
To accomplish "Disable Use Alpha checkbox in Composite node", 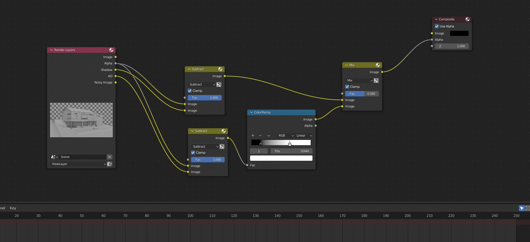I will tap(437, 26).
